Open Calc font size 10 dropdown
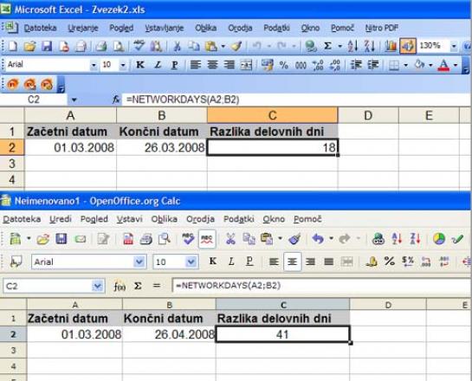The height and width of the screenshot is (381, 472). click(191, 262)
